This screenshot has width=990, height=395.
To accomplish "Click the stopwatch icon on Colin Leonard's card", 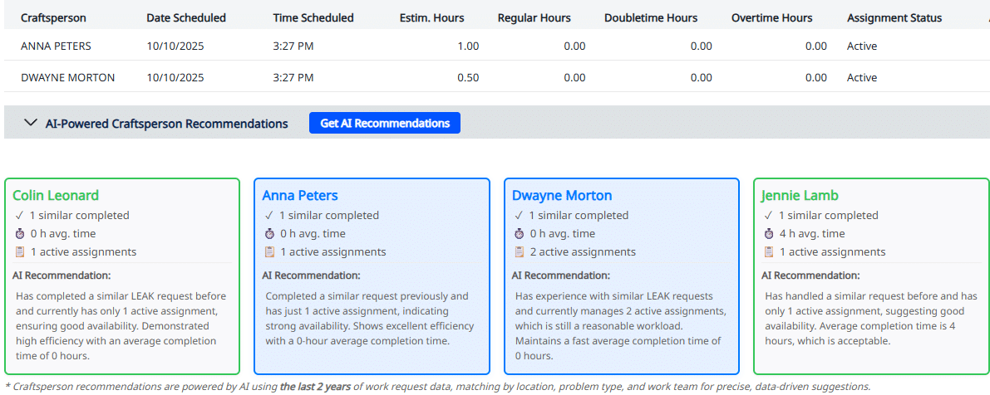I will (20, 234).
